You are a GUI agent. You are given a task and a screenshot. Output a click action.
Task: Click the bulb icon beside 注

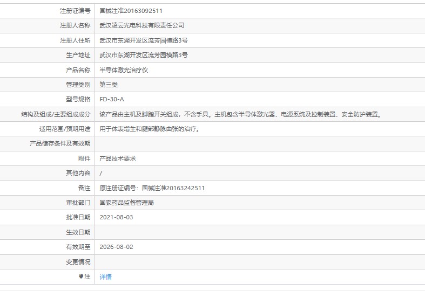point(81,276)
